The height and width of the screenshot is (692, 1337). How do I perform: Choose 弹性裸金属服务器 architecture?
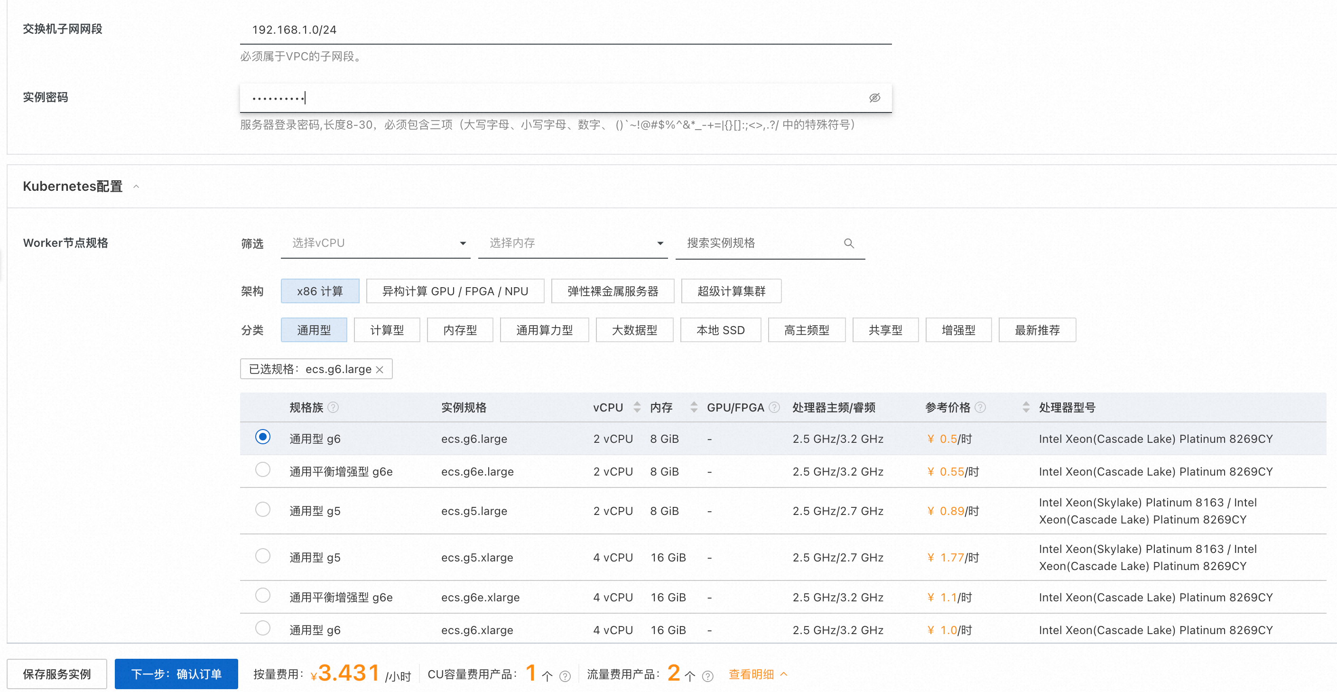[613, 291]
